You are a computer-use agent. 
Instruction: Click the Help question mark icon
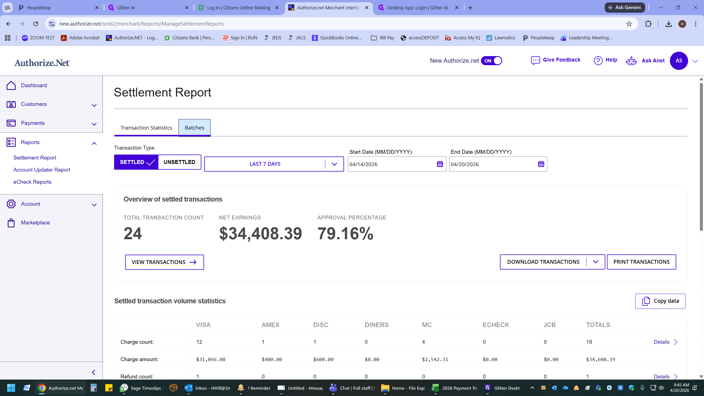(x=598, y=61)
